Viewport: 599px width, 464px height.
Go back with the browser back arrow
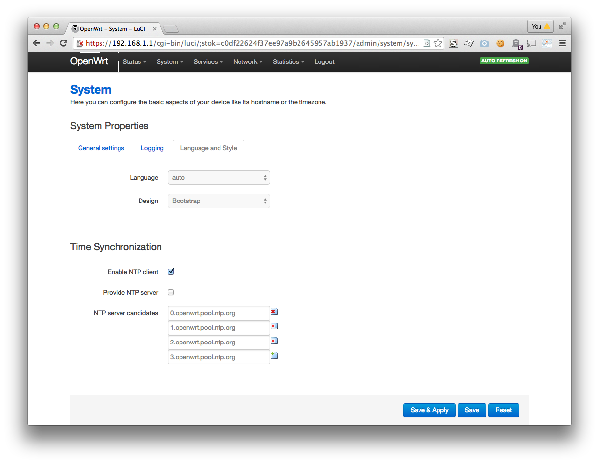pyautogui.click(x=37, y=43)
